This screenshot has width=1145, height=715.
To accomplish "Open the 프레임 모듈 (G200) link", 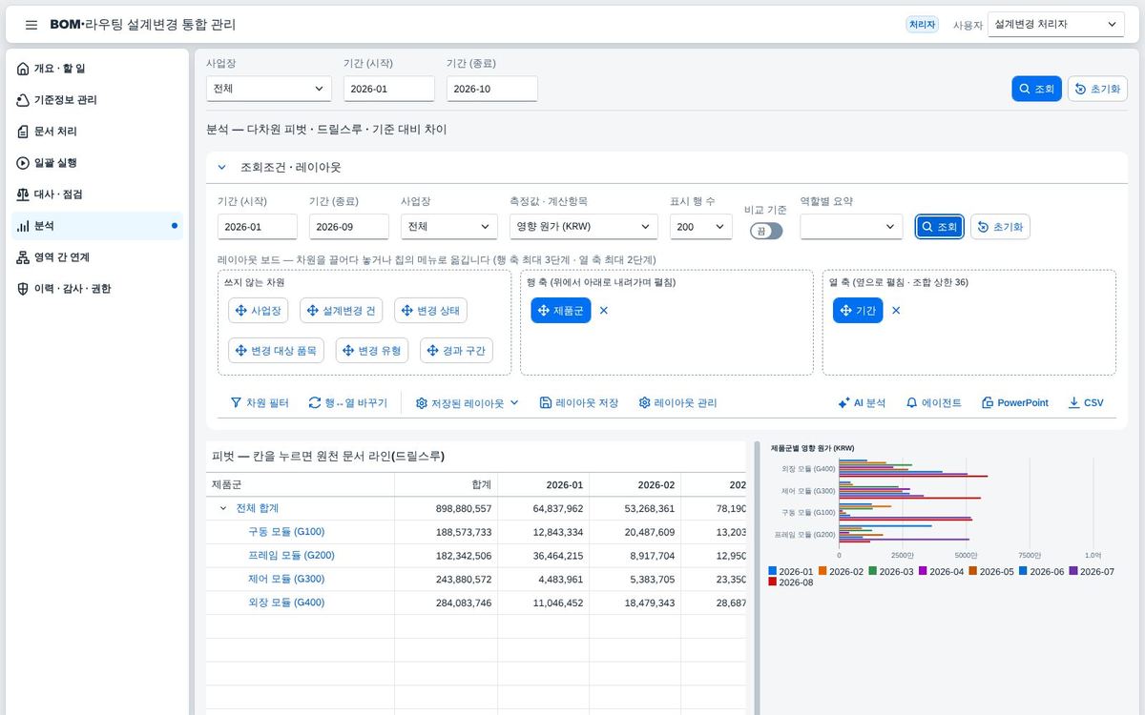I will 291,555.
